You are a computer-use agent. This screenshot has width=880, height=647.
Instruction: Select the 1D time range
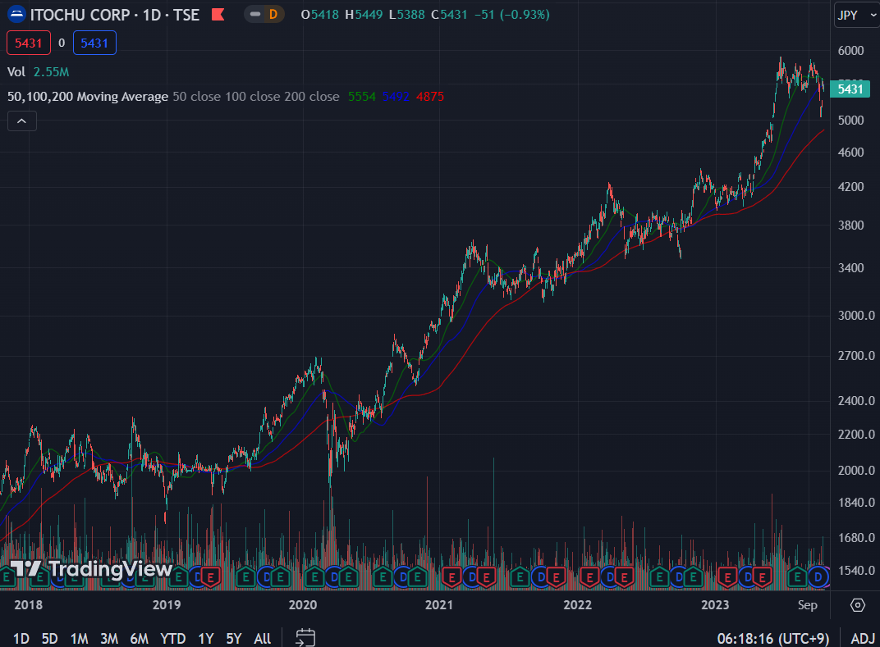coord(21,639)
